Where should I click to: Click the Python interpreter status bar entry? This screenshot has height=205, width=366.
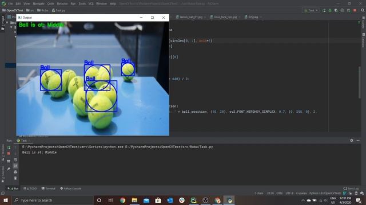point(325,194)
